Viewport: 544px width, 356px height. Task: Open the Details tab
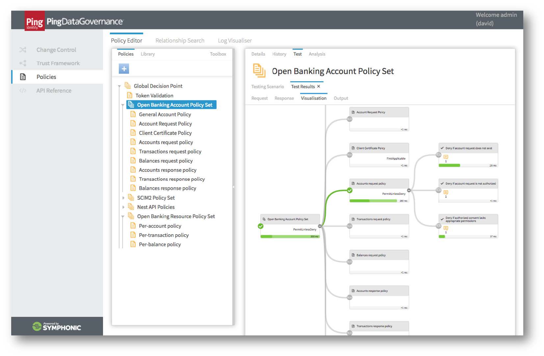point(258,54)
